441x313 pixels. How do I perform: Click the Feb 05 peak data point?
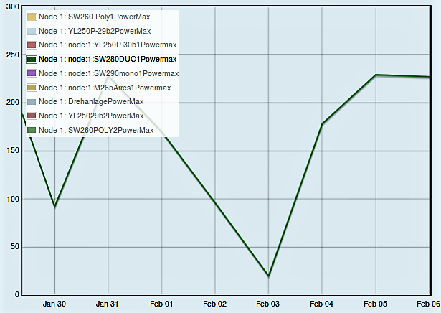click(376, 75)
